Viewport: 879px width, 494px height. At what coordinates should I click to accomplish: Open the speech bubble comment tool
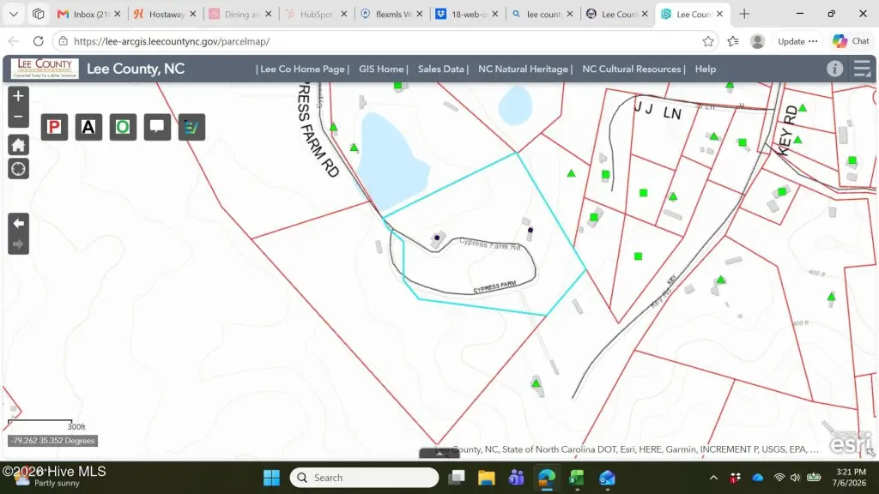point(157,127)
